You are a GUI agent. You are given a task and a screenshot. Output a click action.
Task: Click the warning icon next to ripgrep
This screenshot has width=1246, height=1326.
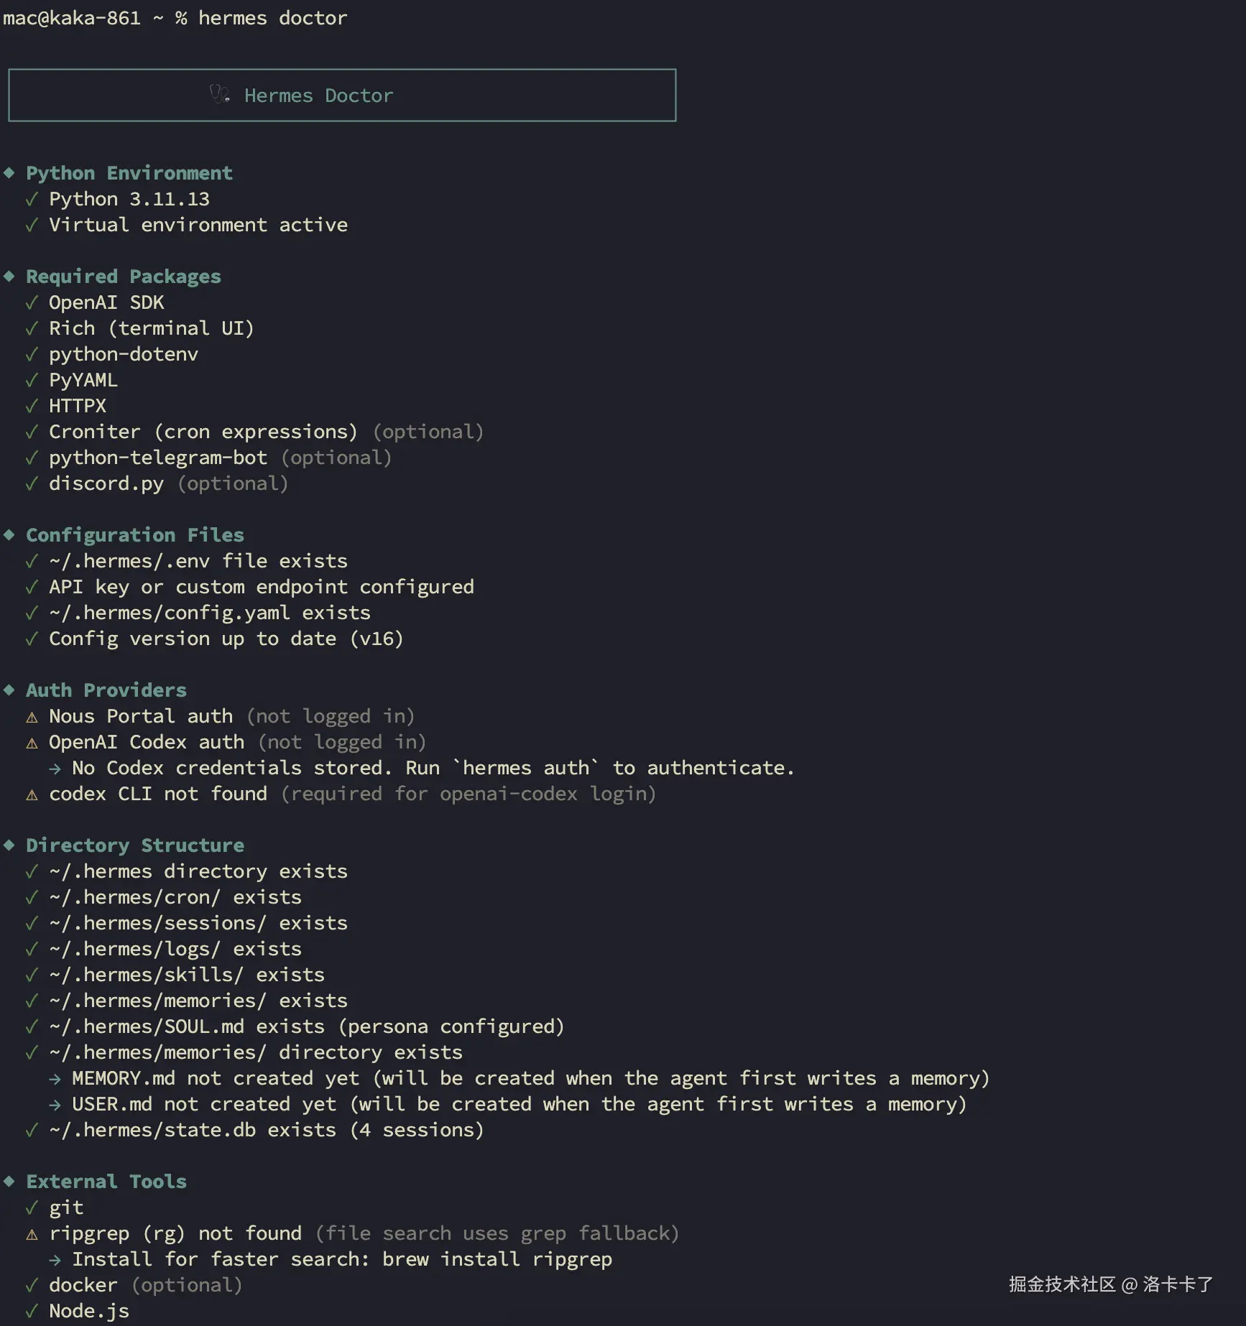click(32, 1234)
